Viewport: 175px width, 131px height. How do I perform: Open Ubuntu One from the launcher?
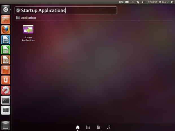point(6,80)
